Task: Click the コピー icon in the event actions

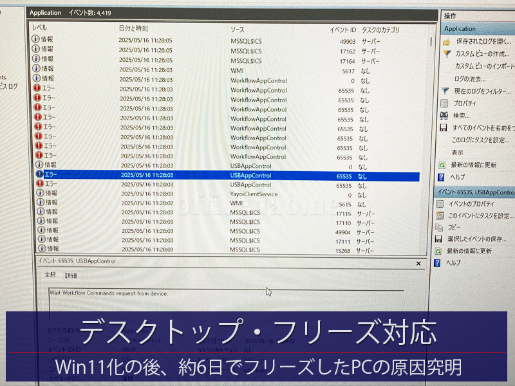Action: click(x=439, y=227)
